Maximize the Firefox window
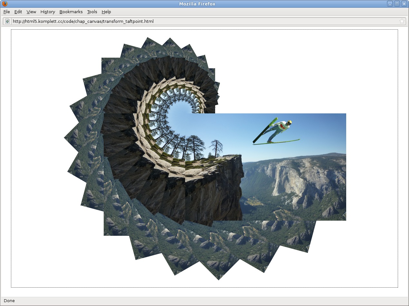The height and width of the screenshot is (306, 409). (397, 4)
